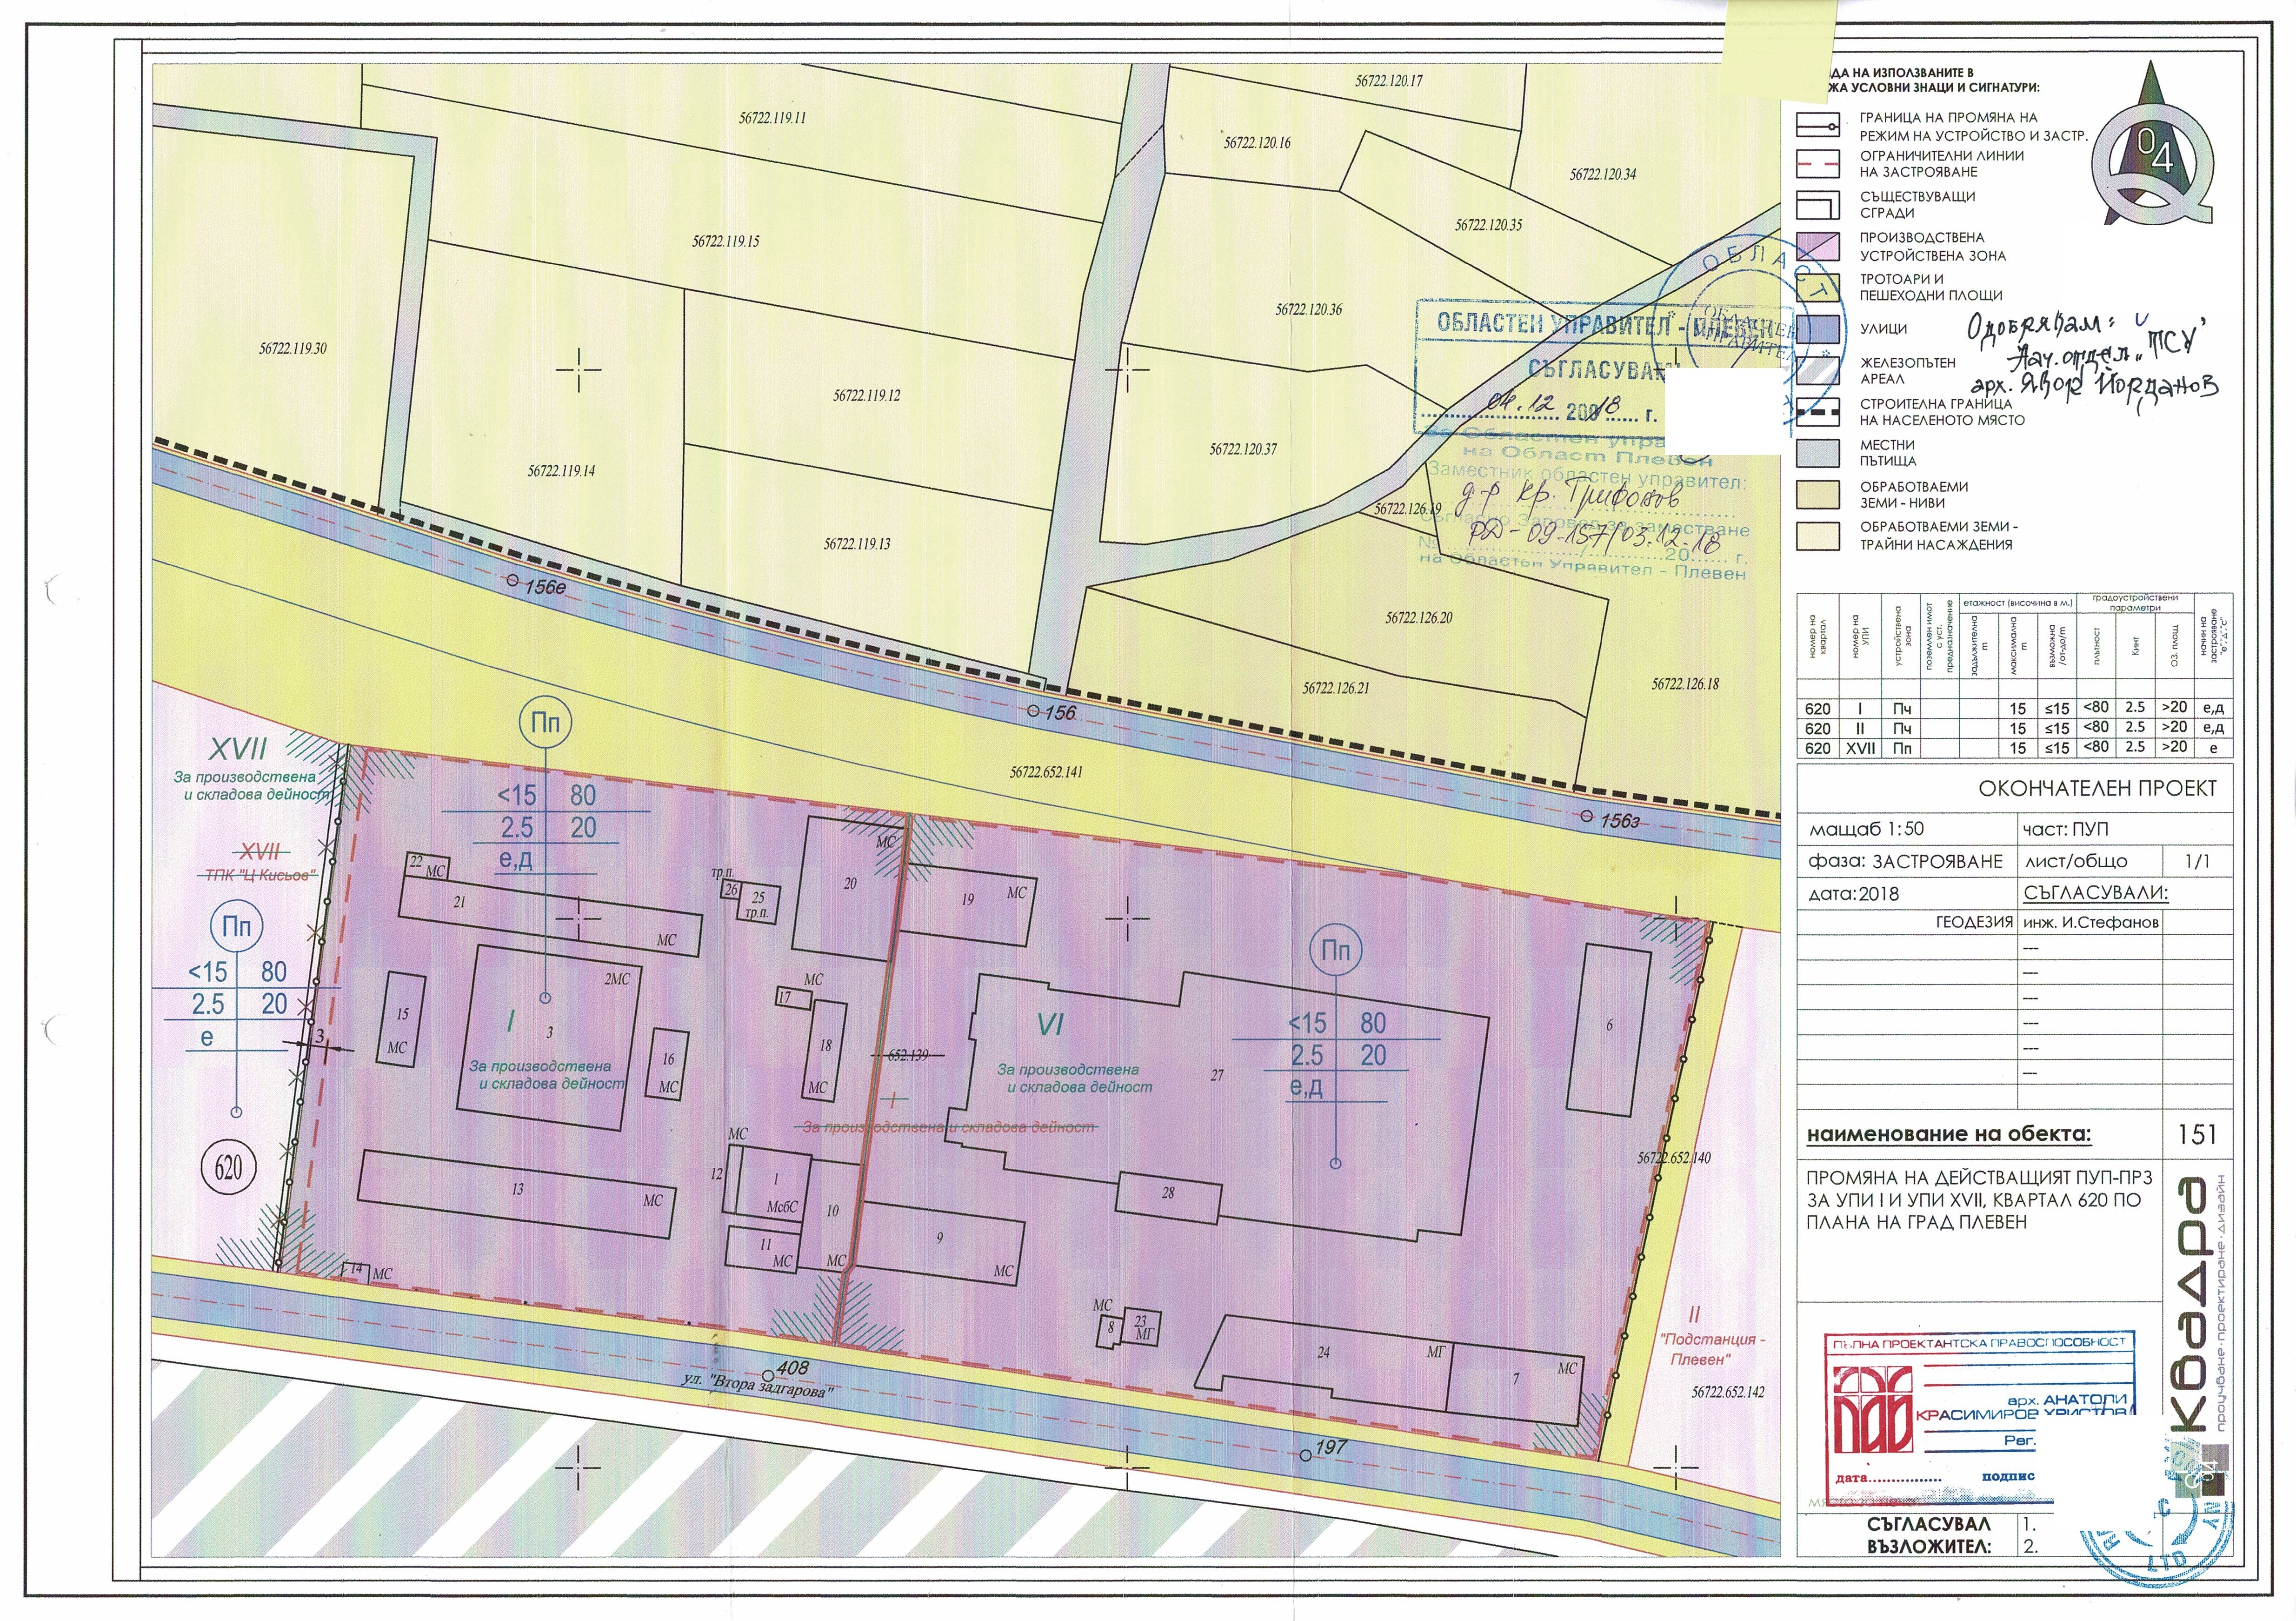The image size is (2296, 1621).
Task: Click the crossed-out ТПК "Ц Кисьов" label
Action: point(261,875)
